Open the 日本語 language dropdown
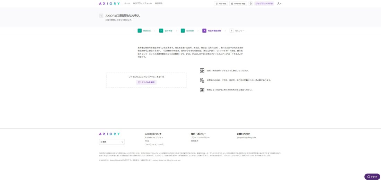The height and width of the screenshot is (180, 381). click(x=112, y=142)
